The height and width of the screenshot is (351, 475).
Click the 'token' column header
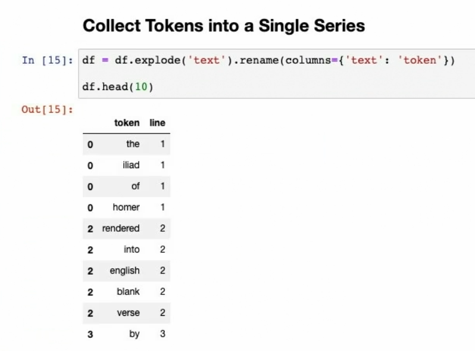(x=127, y=123)
